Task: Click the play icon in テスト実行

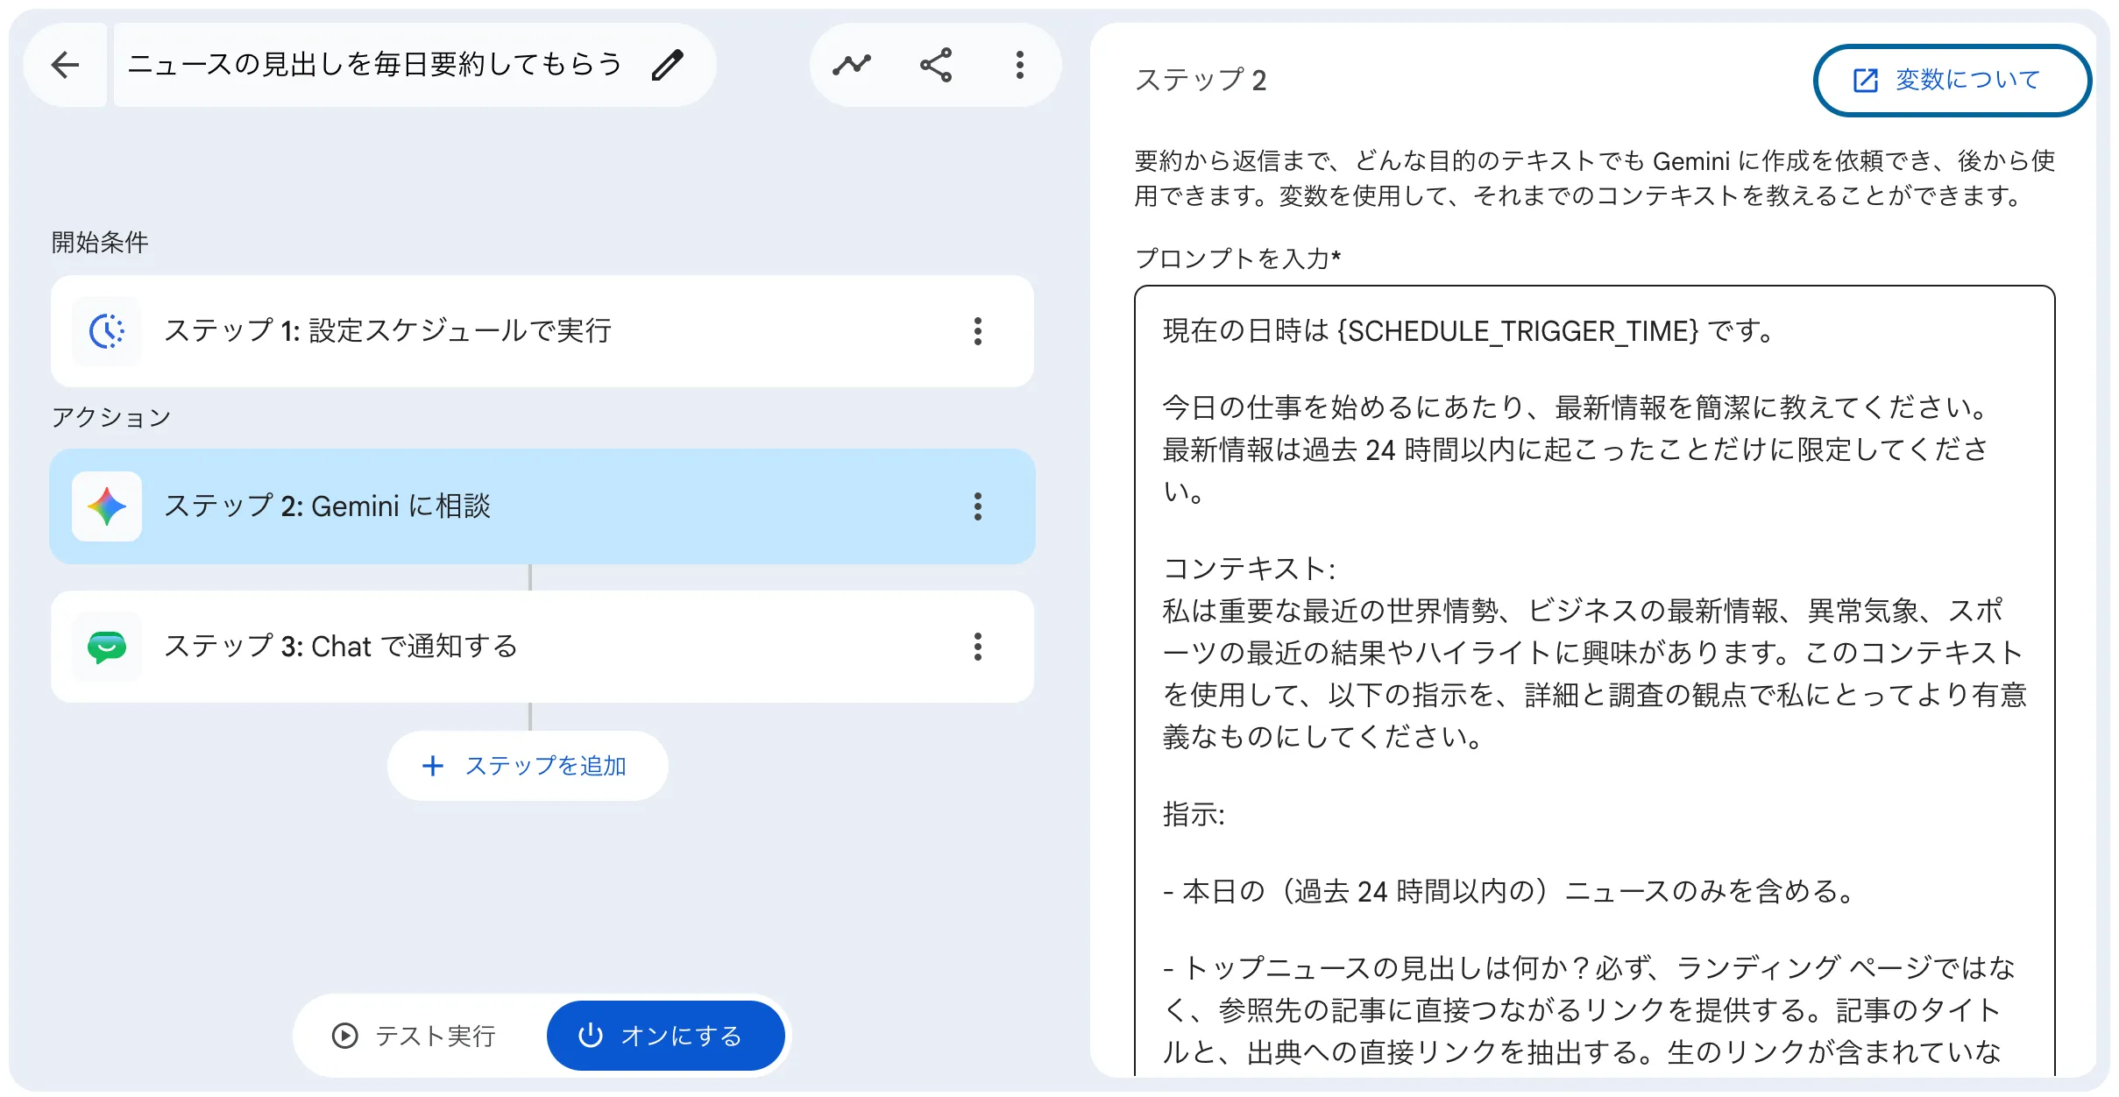Action: (345, 1036)
